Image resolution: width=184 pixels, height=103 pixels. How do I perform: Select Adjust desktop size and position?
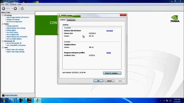point(17,37)
